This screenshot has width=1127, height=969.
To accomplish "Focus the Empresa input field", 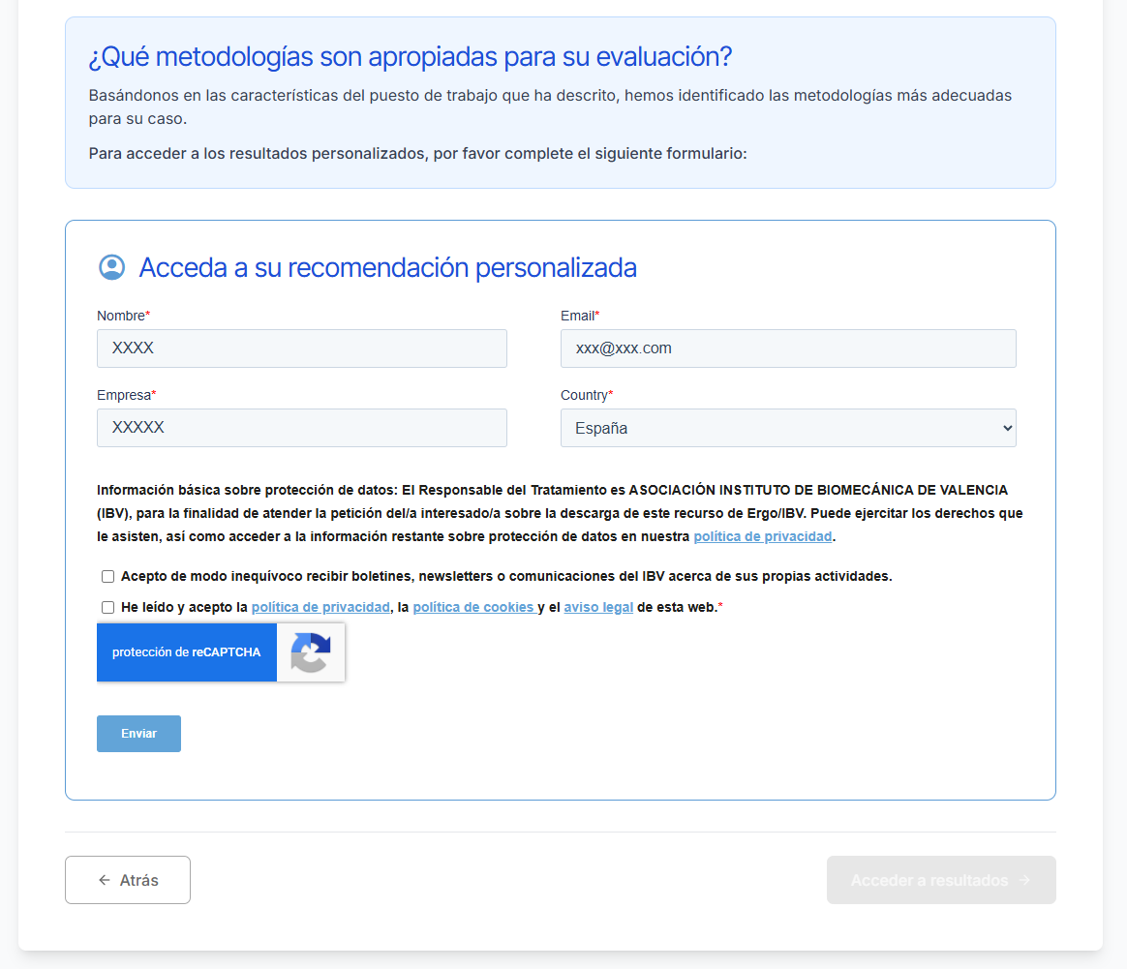I will (302, 428).
